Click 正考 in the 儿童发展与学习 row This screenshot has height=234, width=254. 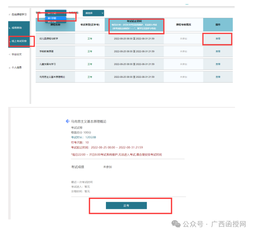90,64
